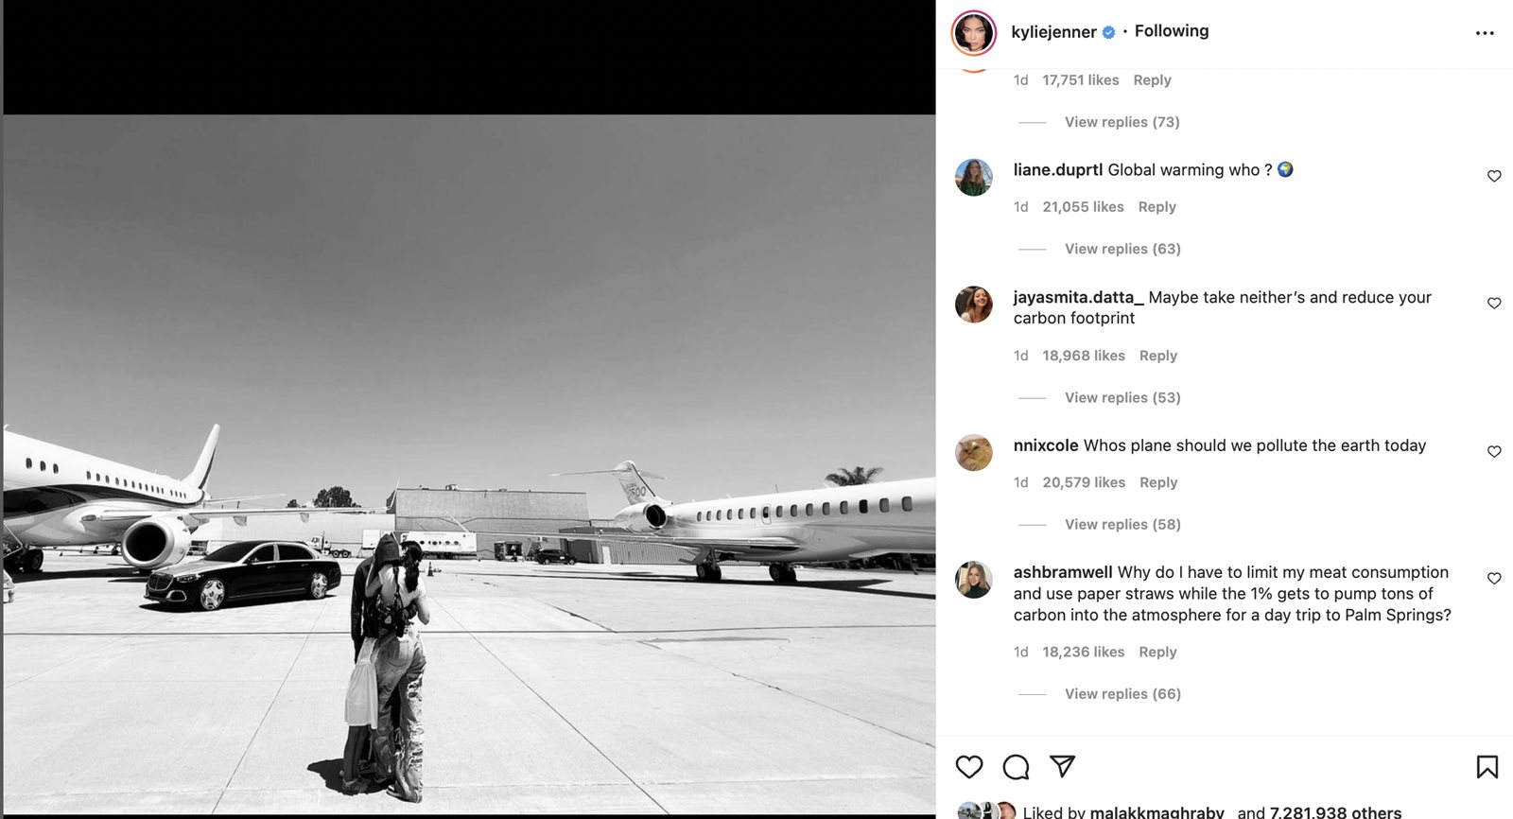This screenshot has width=1513, height=819.
Task: Click the black-and-white jet photo
Action: click(x=469, y=463)
